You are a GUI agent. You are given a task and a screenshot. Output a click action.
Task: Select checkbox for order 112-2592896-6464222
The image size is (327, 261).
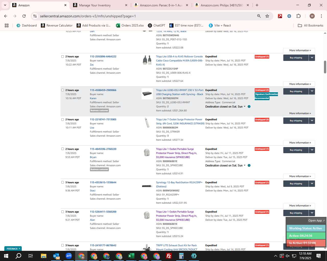tap(62, 57)
